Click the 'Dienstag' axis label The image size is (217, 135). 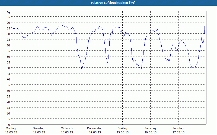click(x=39, y=129)
